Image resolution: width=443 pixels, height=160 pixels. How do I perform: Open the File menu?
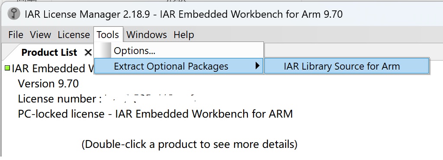pos(16,35)
